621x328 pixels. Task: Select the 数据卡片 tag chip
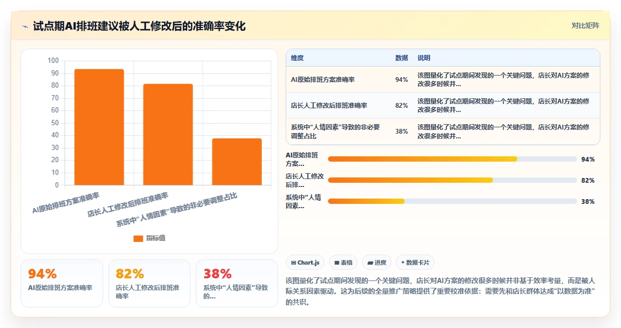point(415,263)
